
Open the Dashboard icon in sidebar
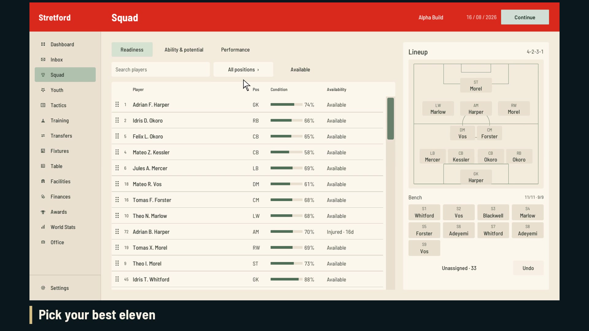43,44
